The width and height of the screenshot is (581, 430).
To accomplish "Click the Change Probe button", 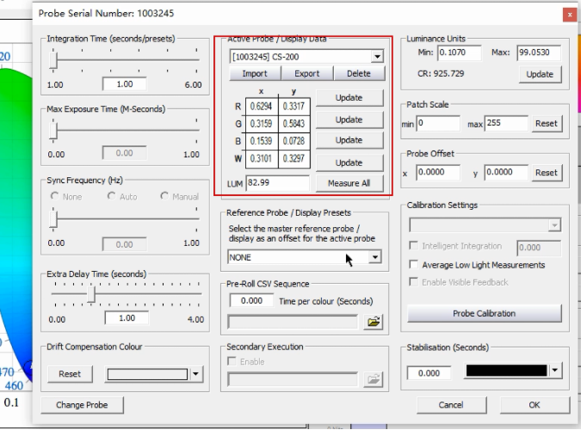I will tap(83, 405).
